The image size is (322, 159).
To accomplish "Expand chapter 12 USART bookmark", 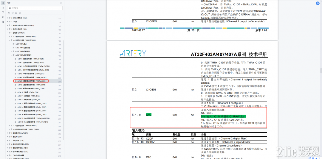I will [x=7, y=25].
